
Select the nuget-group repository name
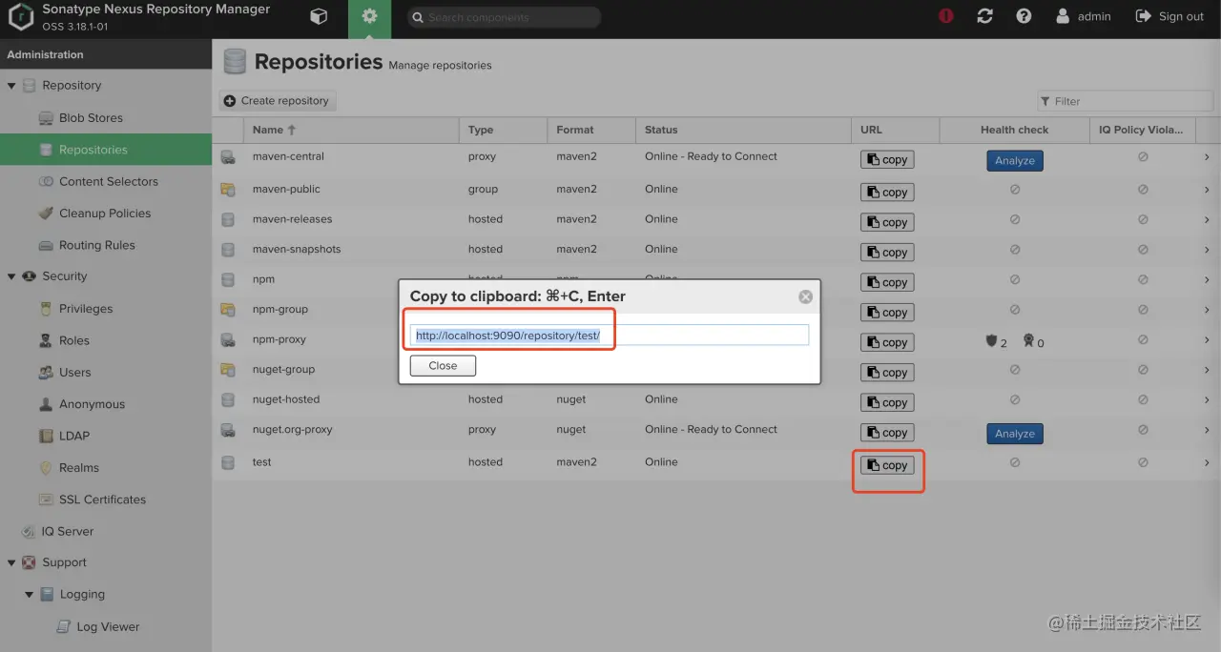pos(283,370)
